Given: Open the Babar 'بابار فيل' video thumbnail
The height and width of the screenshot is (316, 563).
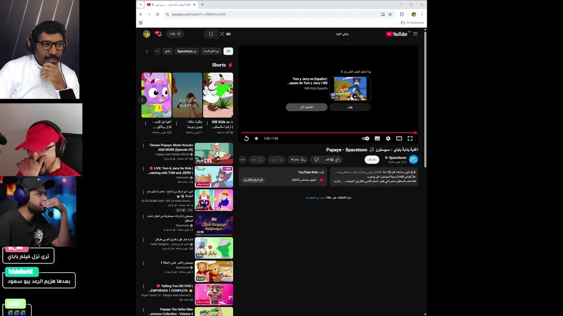Looking at the screenshot, I should 214,248.
